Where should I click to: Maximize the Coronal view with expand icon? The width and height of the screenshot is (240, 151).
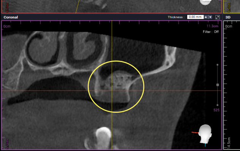coord(218,17)
